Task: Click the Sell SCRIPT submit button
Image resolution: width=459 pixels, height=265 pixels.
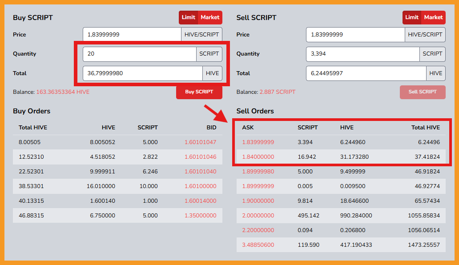Action: coord(423,92)
